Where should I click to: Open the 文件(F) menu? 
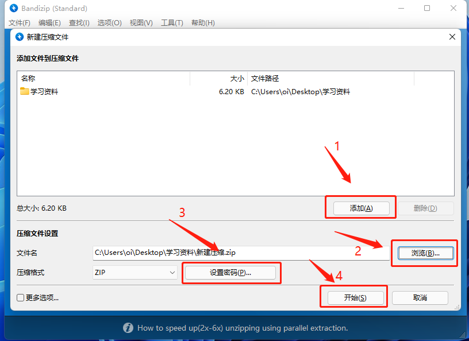click(x=20, y=23)
